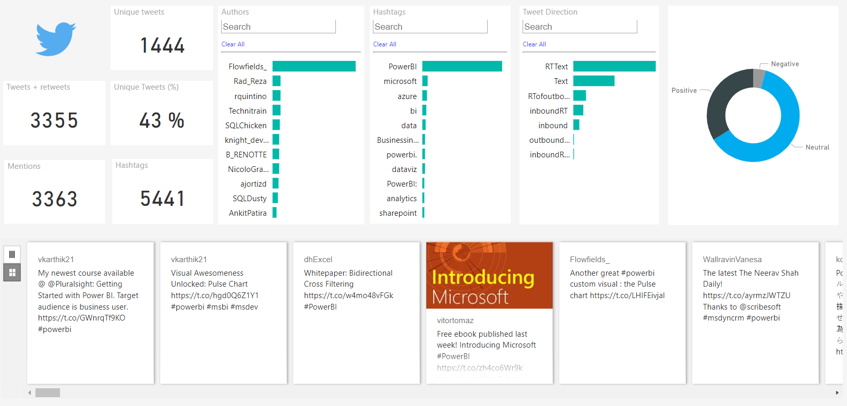Click the Unique Tweets percent 43 % card

pyautogui.click(x=162, y=113)
